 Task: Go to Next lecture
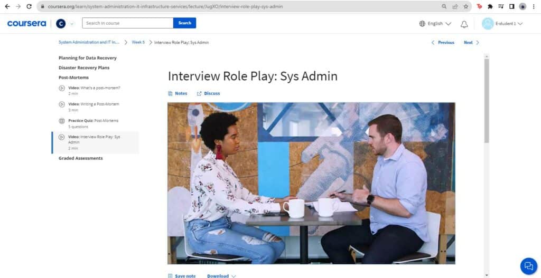(x=471, y=42)
